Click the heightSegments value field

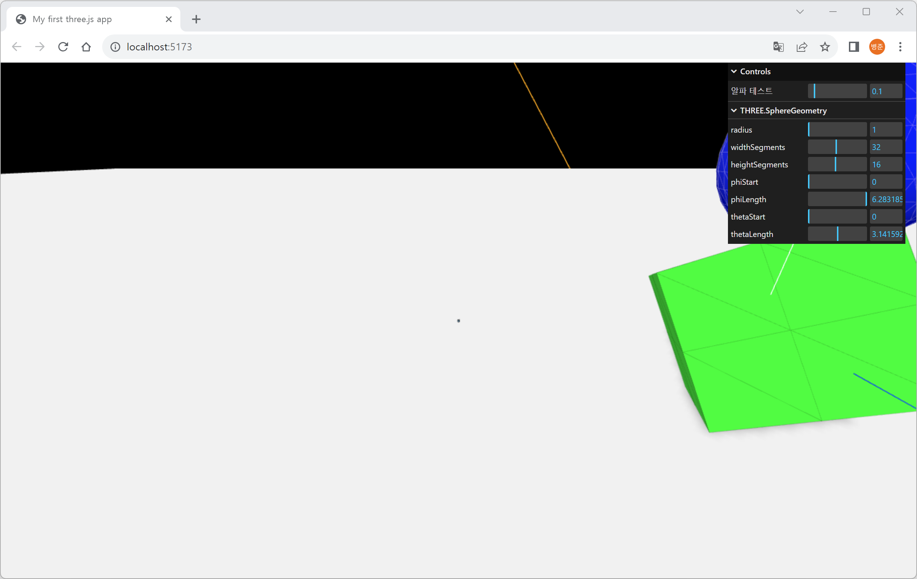pyautogui.click(x=886, y=164)
